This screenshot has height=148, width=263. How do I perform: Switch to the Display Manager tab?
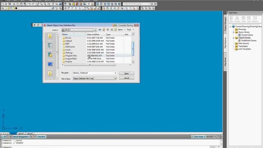225,23
